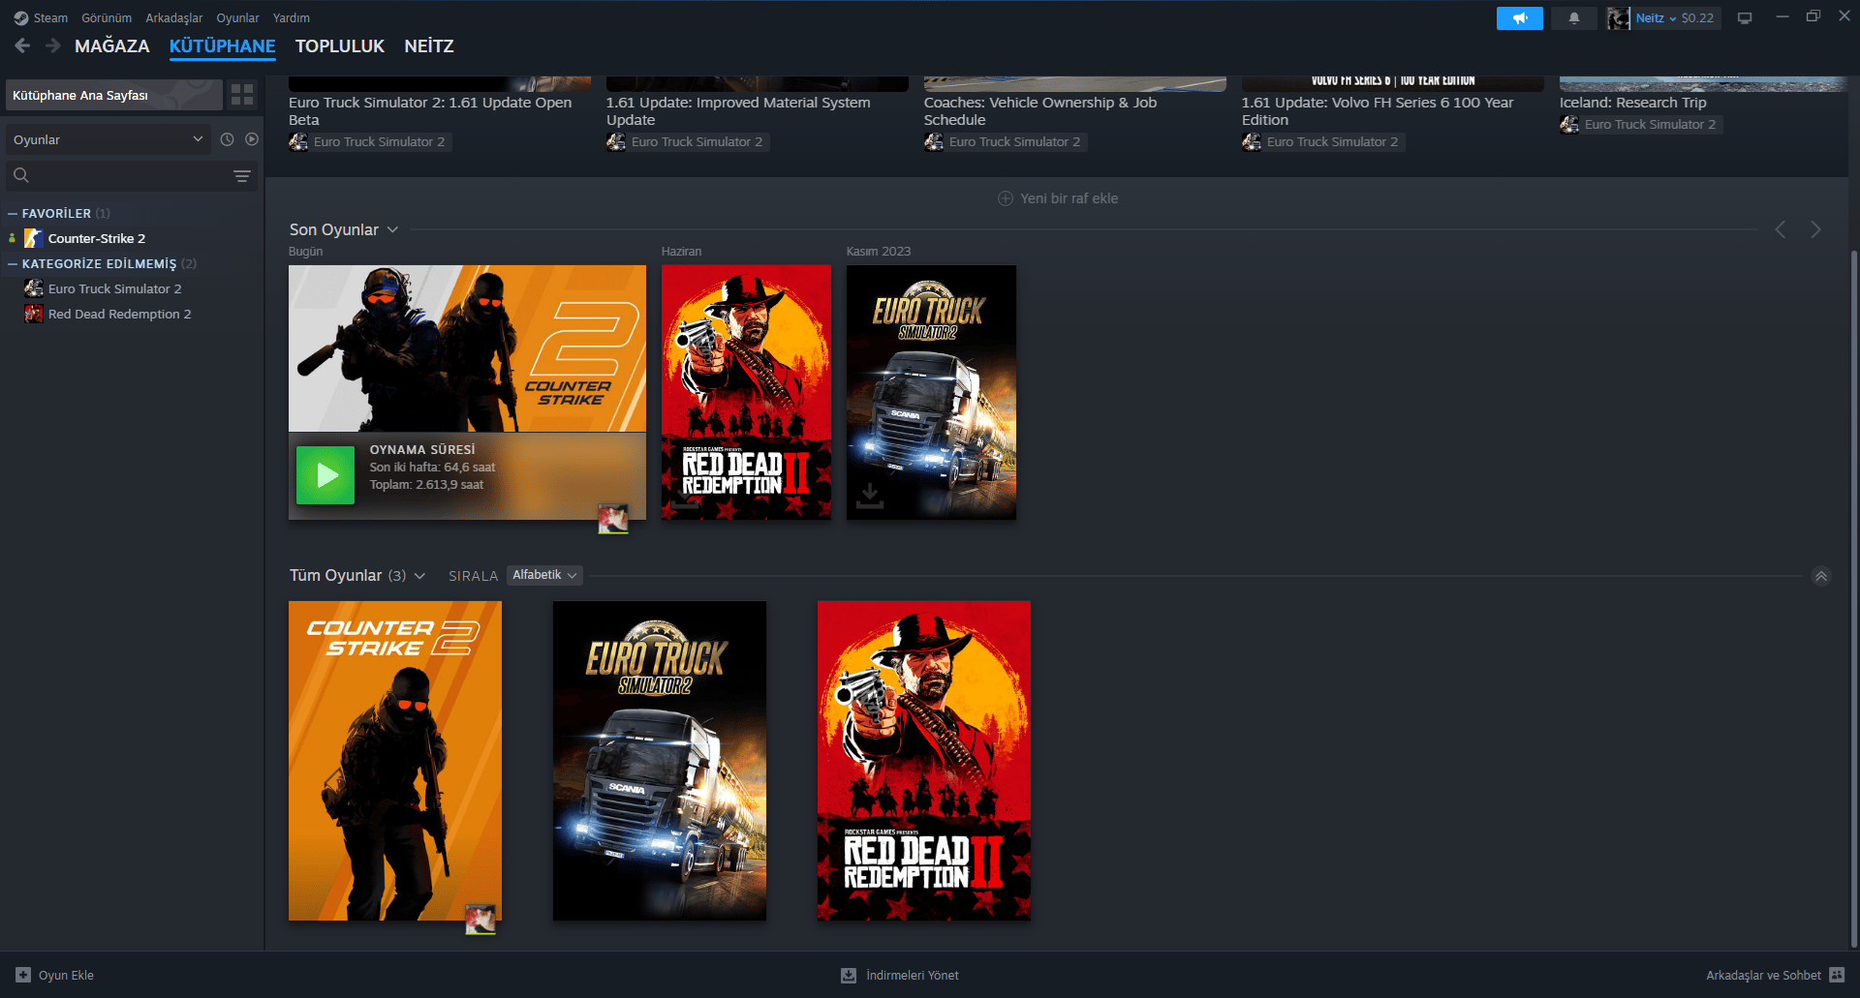Viewport: 1860px width, 998px height.
Task: Open the Improved Material System Update news
Action: (738, 110)
